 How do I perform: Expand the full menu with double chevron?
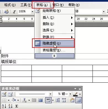54,56
